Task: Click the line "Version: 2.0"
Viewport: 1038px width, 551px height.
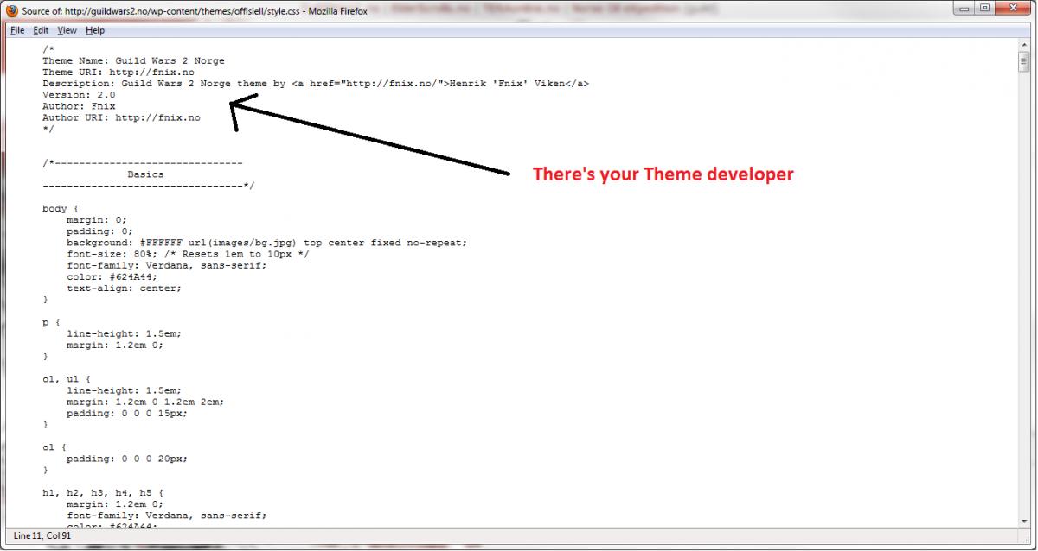Action: click(x=79, y=95)
